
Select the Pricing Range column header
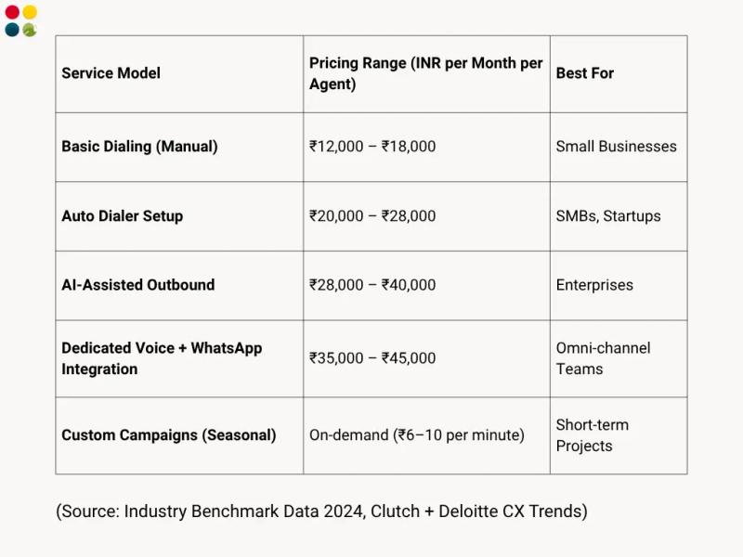pyautogui.click(x=426, y=73)
